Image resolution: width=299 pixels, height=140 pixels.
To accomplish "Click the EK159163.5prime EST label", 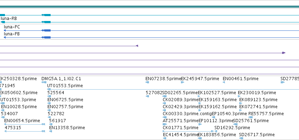I will click(217, 100).
